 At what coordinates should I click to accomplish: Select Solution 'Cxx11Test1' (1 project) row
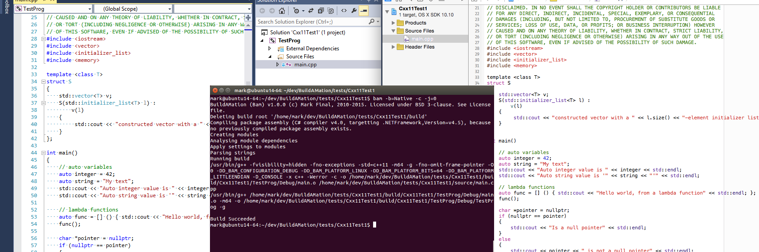(318, 33)
